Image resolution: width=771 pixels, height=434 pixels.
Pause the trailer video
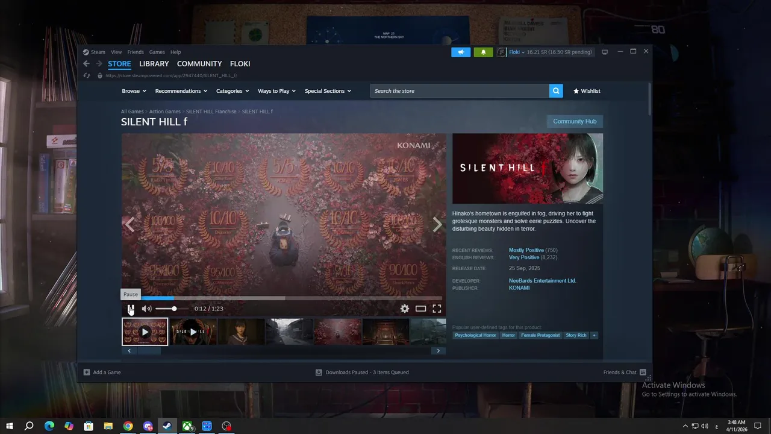[131, 309]
